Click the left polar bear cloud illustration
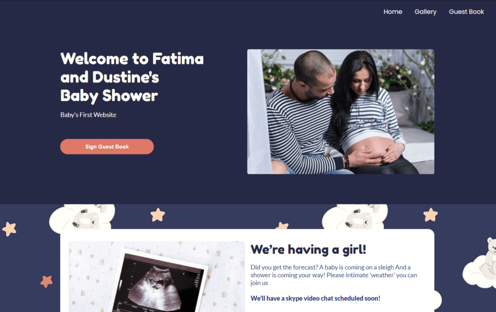Image resolution: width=496 pixels, height=312 pixels. [82, 218]
